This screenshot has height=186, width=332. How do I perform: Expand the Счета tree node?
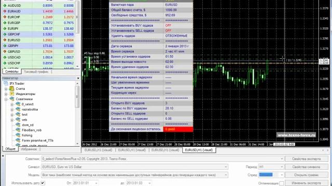click(6, 89)
